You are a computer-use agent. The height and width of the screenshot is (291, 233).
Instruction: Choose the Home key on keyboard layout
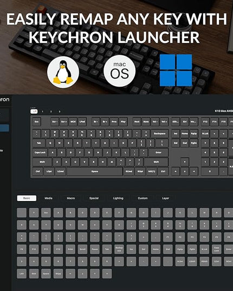(185, 133)
